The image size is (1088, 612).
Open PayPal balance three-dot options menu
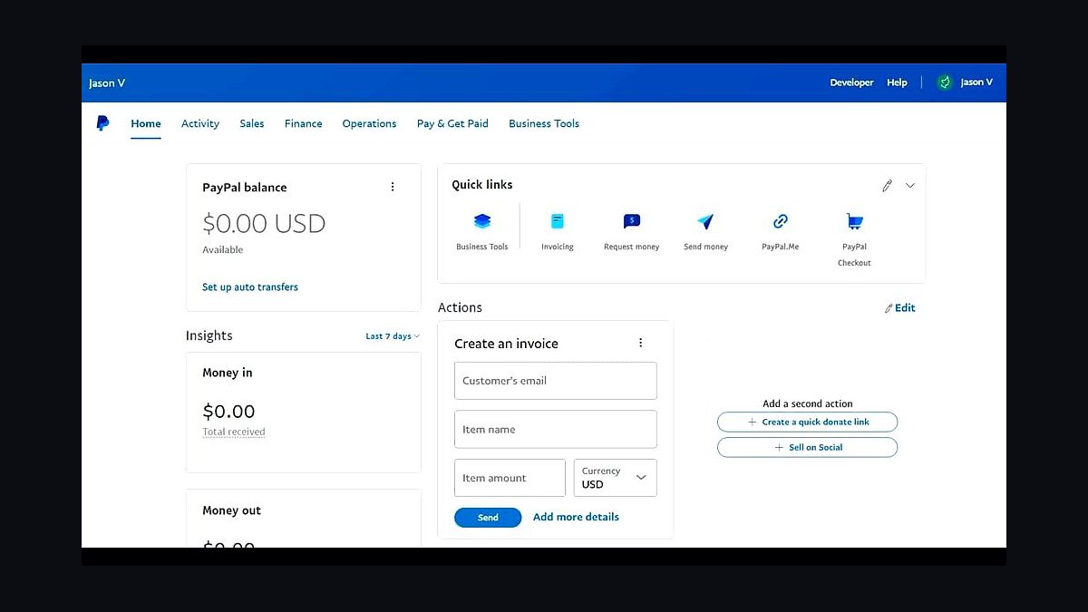tap(393, 187)
